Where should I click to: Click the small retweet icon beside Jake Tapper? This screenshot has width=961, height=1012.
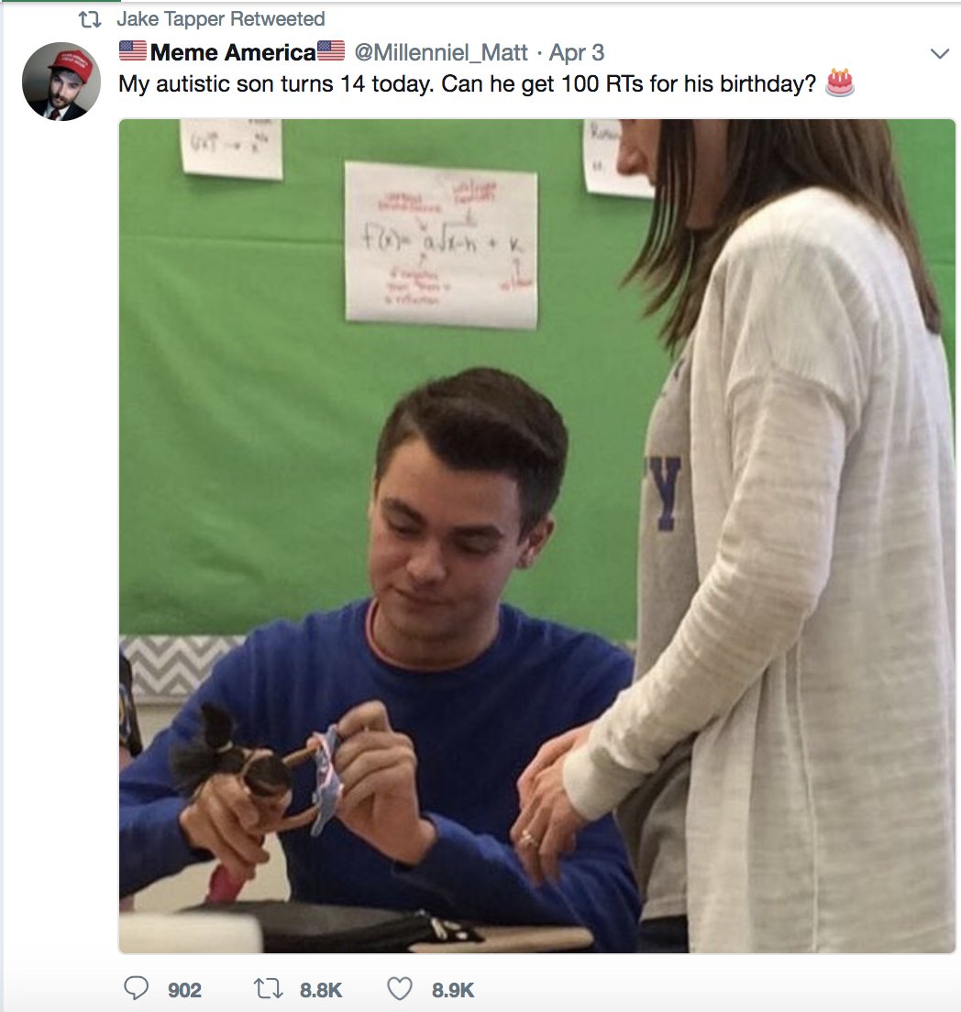tap(90, 20)
